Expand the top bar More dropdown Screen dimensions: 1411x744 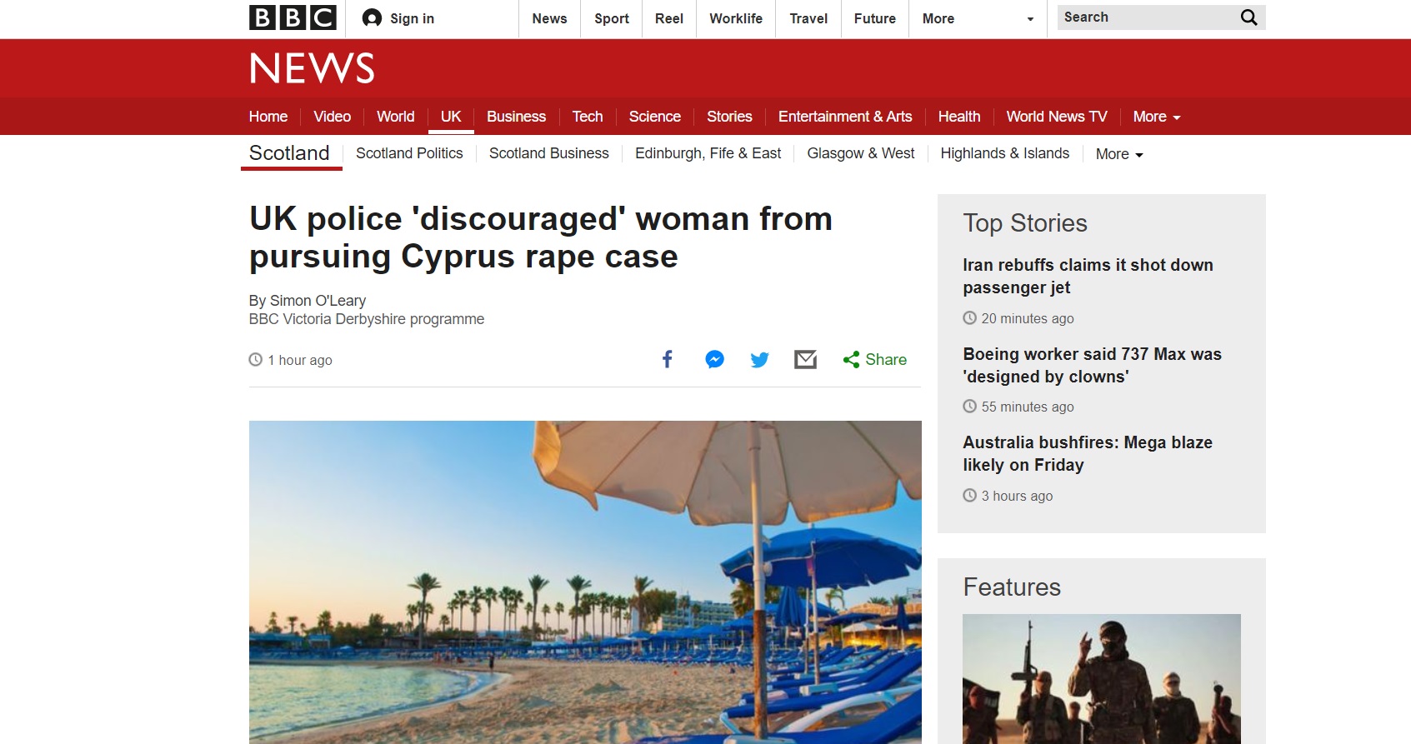click(978, 18)
